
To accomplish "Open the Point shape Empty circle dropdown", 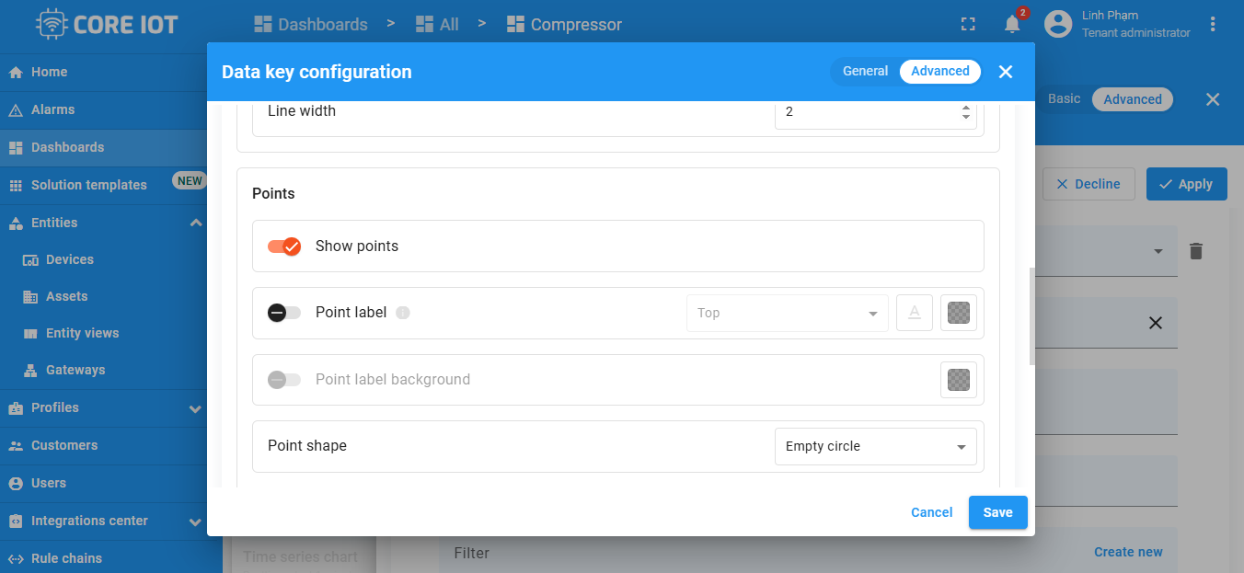I will [875, 446].
